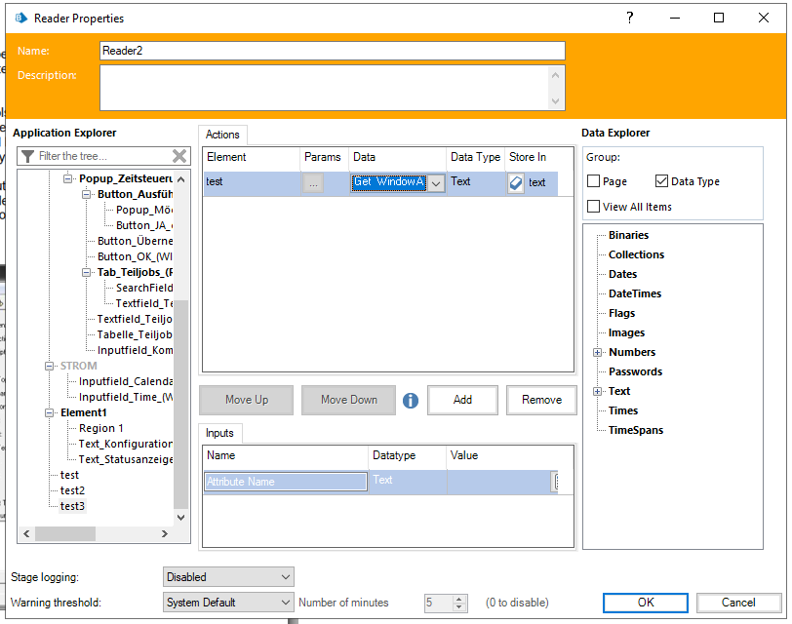Click the help question mark in title bar
This screenshot has width=792, height=624.
click(630, 18)
